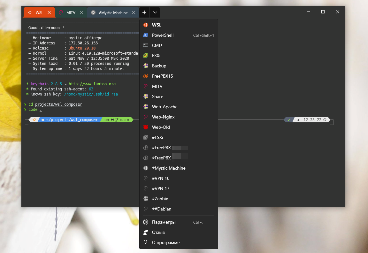
Task: Click the CMD console icon
Action: [x=146, y=45]
